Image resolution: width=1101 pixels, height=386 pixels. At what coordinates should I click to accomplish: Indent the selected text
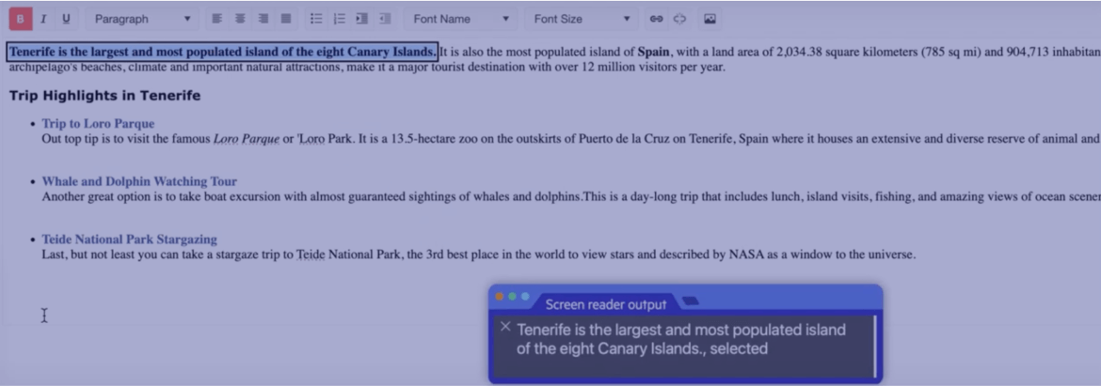(x=362, y=19)
